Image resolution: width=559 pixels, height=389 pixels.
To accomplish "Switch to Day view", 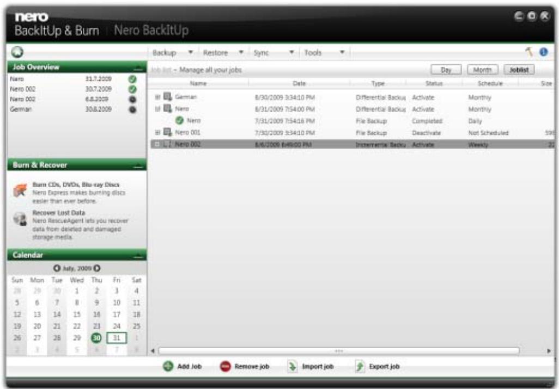I will tap(446, 70).
